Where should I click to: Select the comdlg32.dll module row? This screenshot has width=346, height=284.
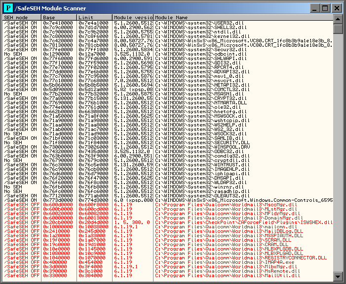point(168,156)
